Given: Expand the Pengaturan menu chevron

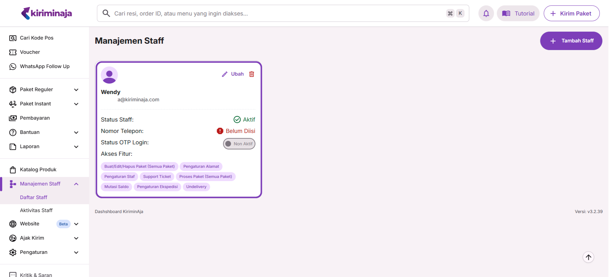Looking at the screenshot, I should coord(76,252).
